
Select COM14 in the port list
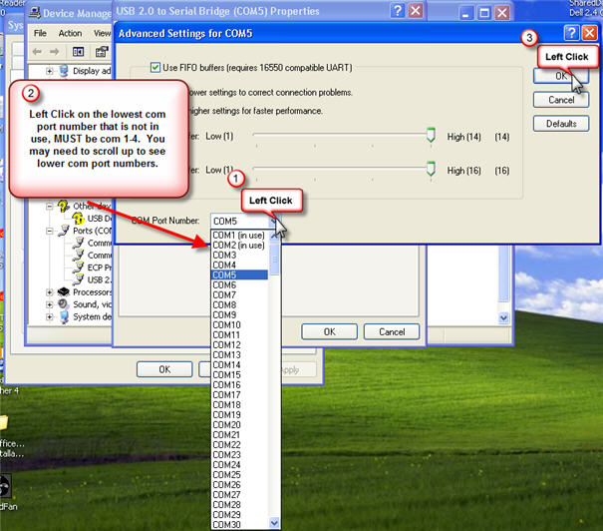pos(240,364)
